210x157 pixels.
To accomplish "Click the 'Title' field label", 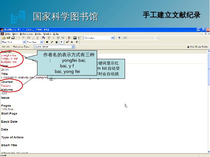I will pos(4,74).
